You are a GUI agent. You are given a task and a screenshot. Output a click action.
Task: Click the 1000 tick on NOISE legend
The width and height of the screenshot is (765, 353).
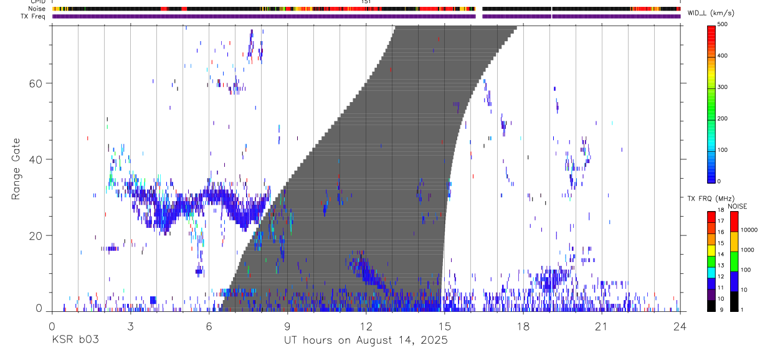747,250
